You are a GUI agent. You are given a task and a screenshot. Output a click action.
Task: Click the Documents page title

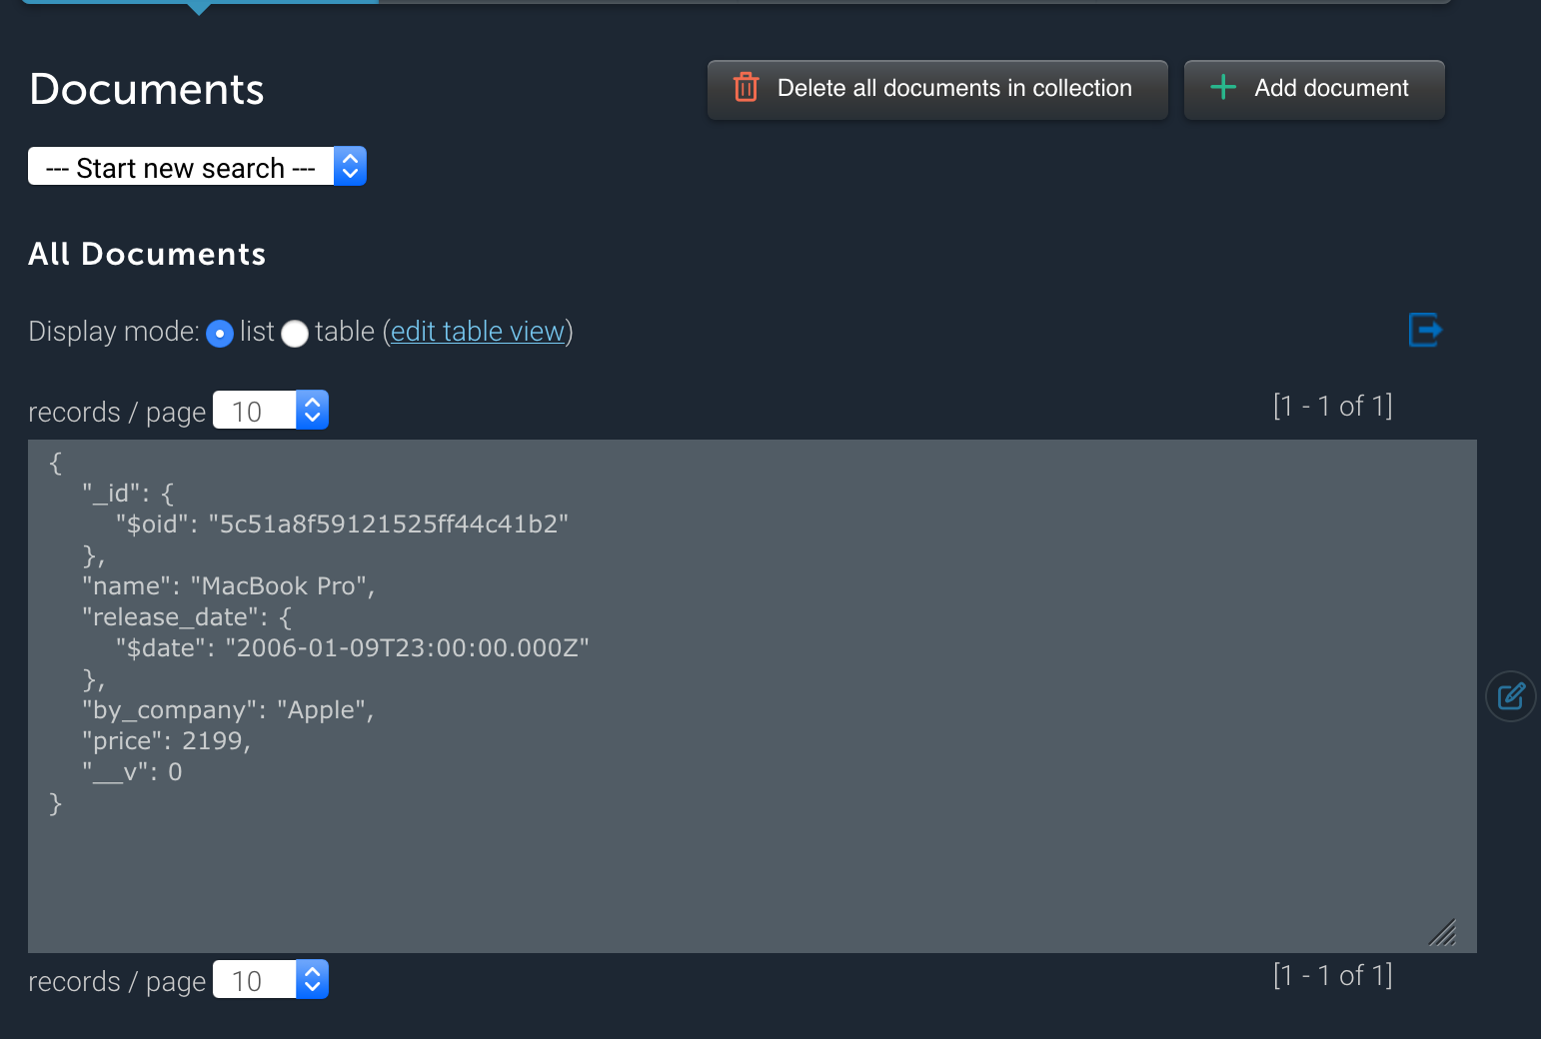coord(147,89)
